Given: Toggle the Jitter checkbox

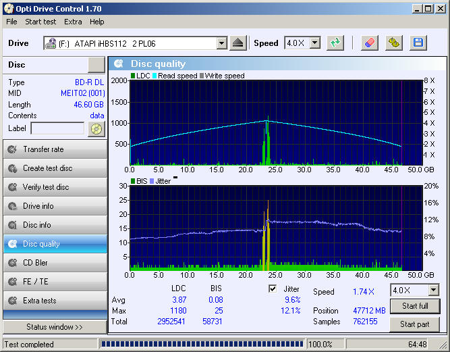Looking at the screenshot, I should [x=273, y=288].
